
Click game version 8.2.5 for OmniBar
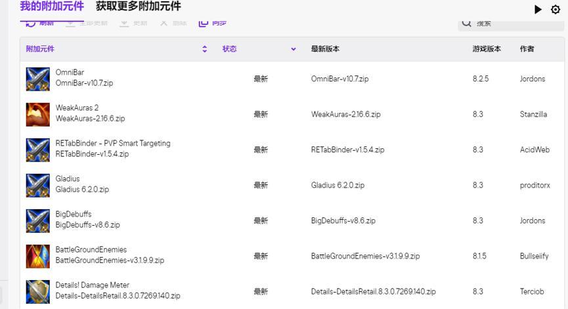480,79
